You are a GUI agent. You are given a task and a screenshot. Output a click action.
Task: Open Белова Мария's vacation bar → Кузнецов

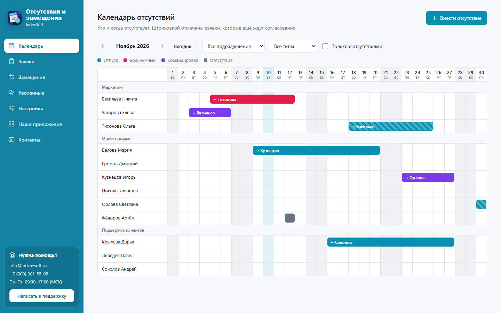(316, 150)
